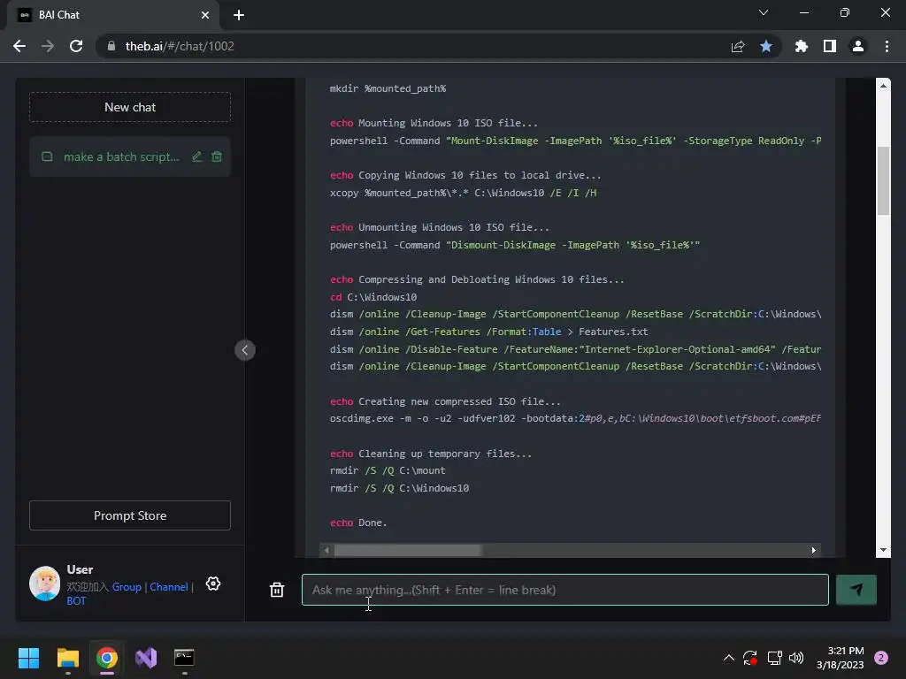Viewport: 906px width, 679px height.
Task: Click the 'mkdir %mounted_path%' code line
Action: pyautogui.click(x=388, y=88)
